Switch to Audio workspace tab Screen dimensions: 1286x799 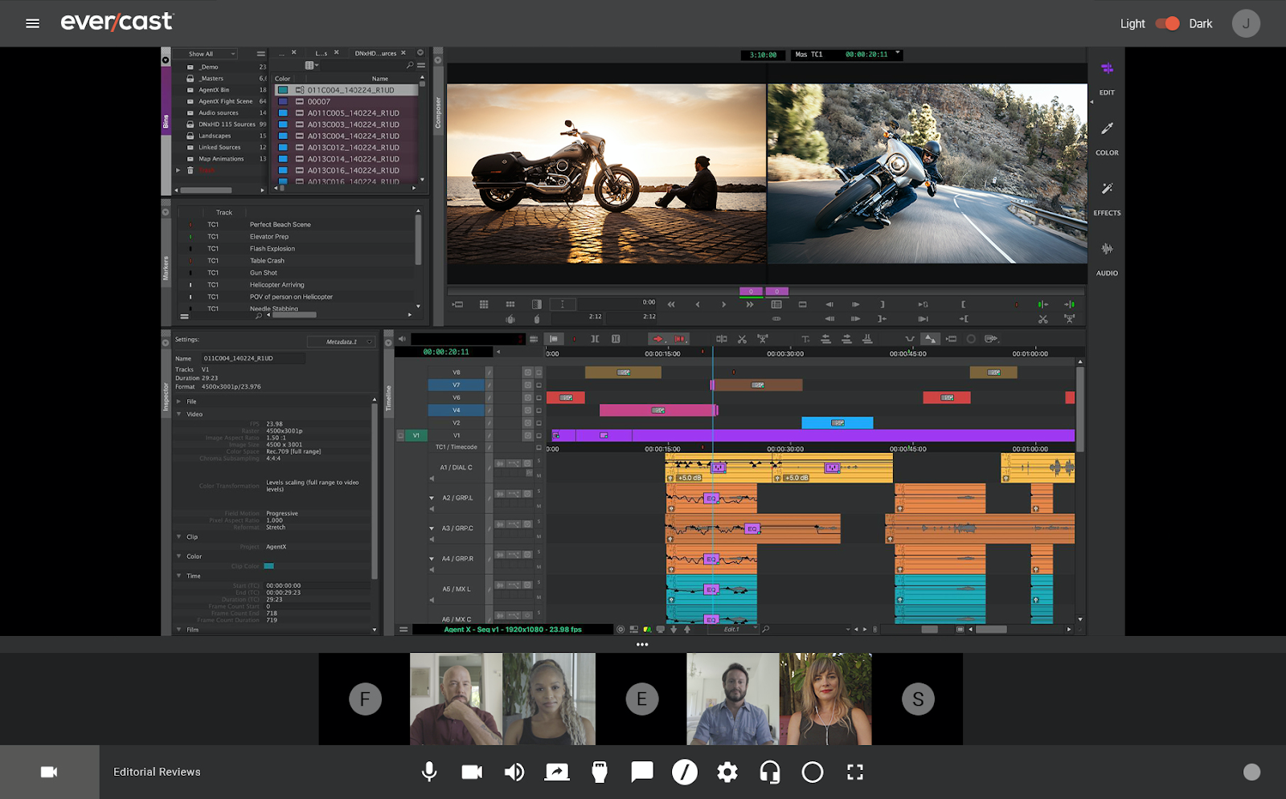1107,259
